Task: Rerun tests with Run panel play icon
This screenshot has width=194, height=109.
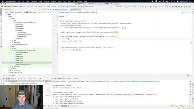Action: coord(3,79)
